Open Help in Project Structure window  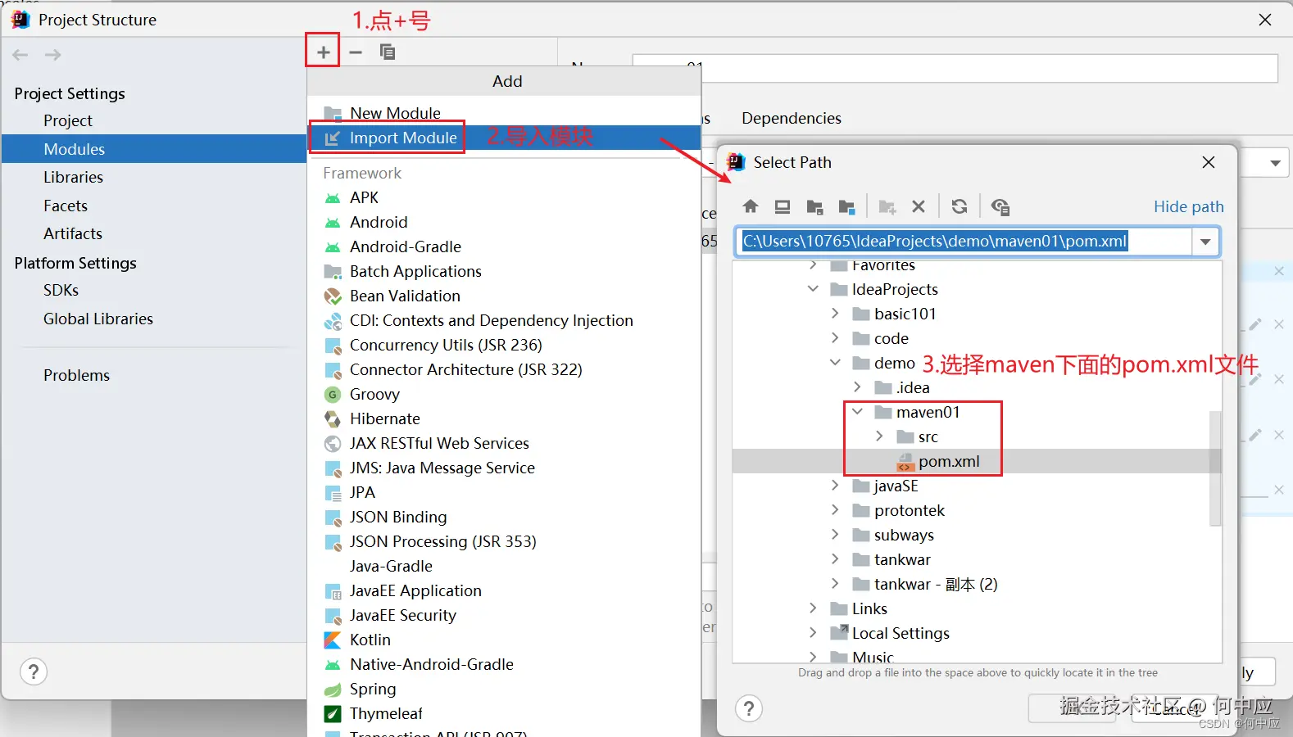coord(34,672)
